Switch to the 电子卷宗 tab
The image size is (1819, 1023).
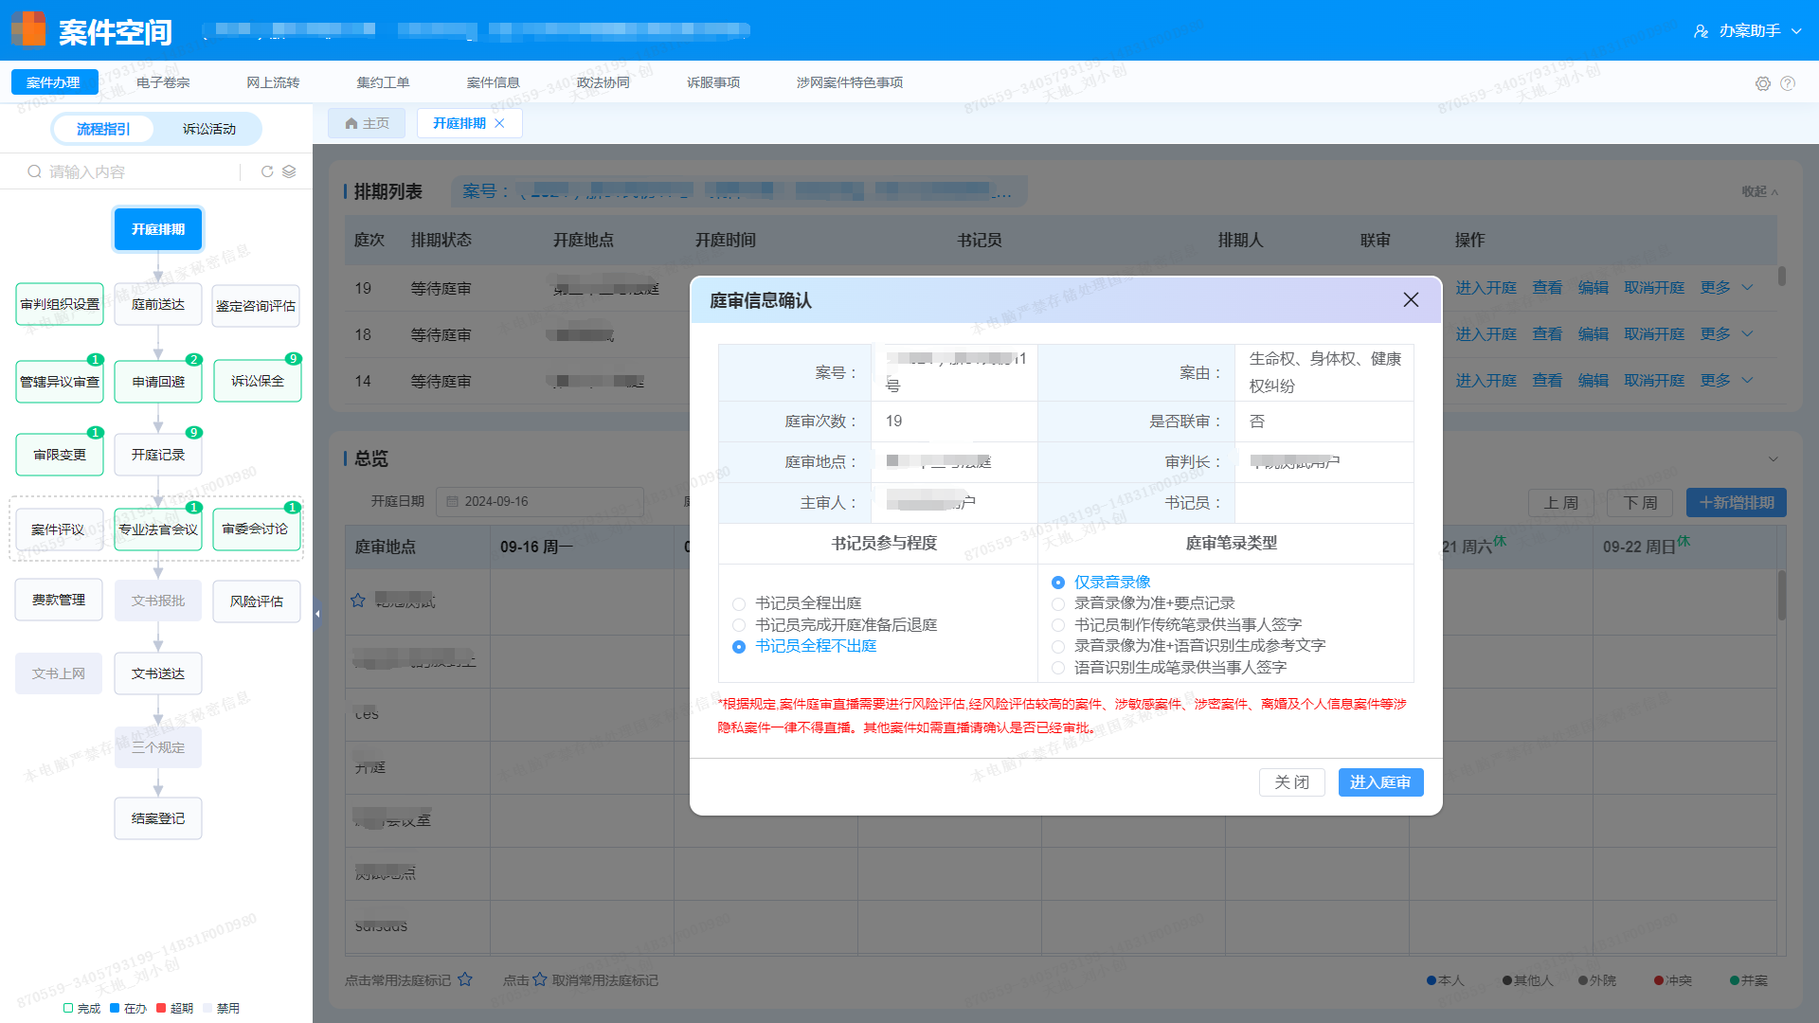point(162,82)
